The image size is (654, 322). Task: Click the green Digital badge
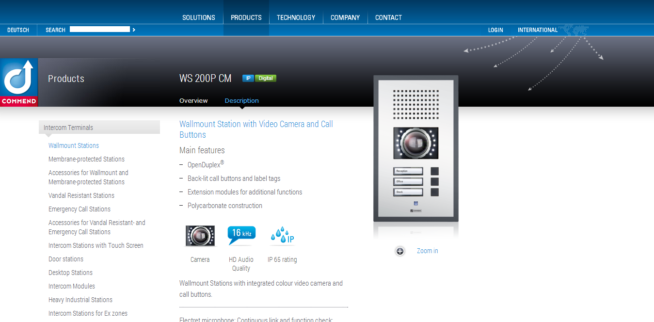click(x=266, y=78)
